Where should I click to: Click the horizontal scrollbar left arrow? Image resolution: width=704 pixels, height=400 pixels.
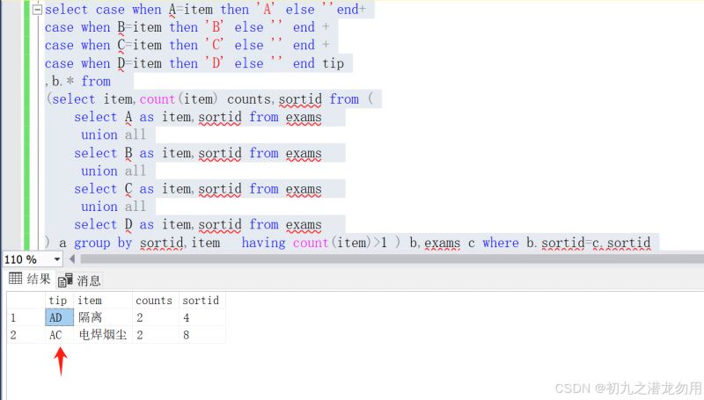pyautogui.click(x=72, y=259)
